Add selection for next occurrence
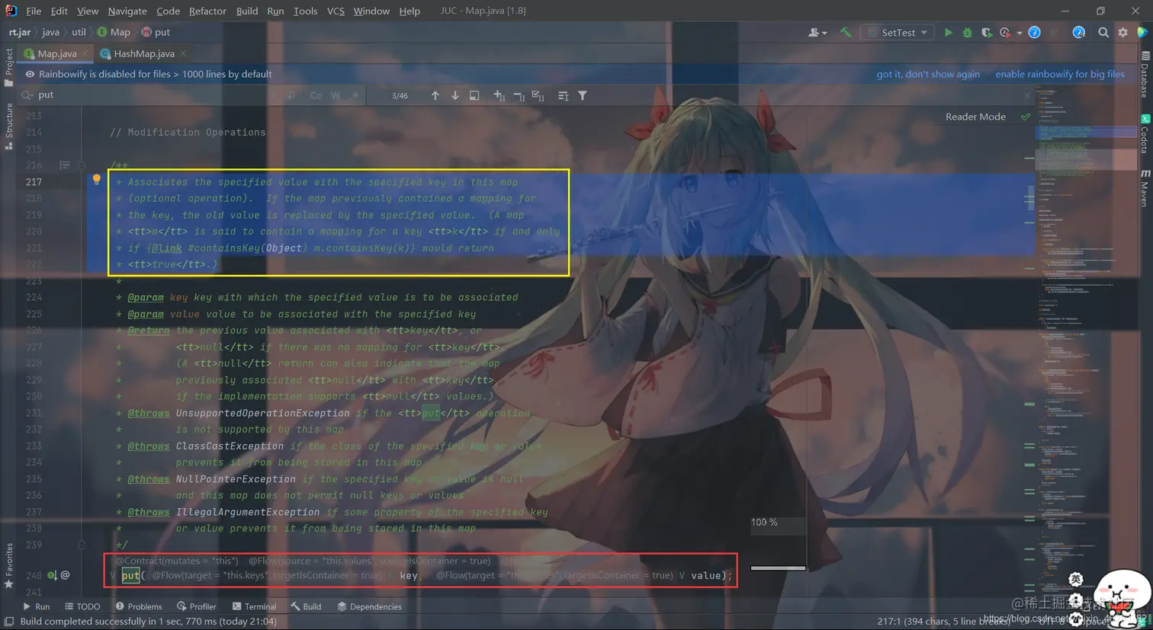Viewport: 1153px width, 630px height. coord(499,96)
